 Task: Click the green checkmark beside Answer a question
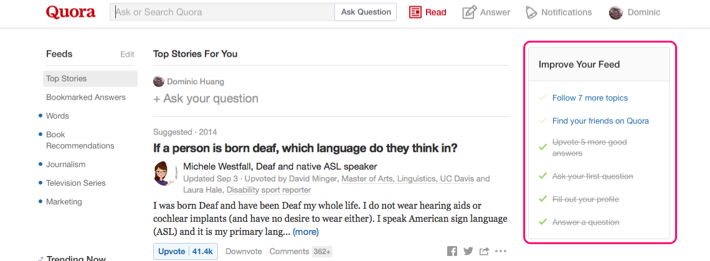pos(542,222)
